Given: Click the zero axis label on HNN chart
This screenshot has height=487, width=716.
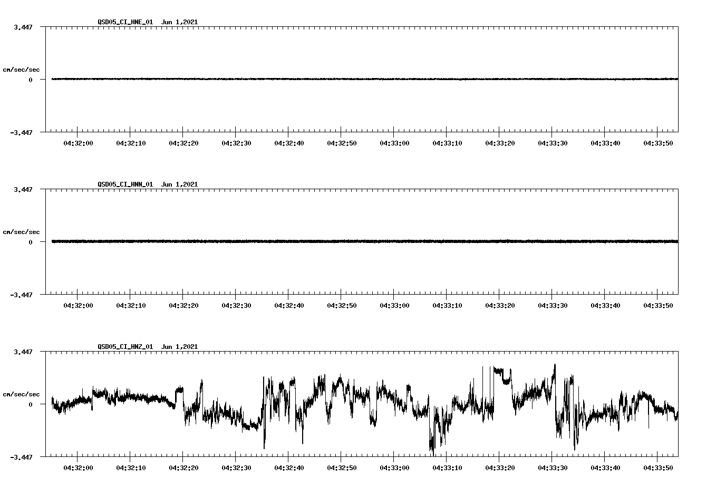Looking at the screenshot, I should tap(31, 242).
